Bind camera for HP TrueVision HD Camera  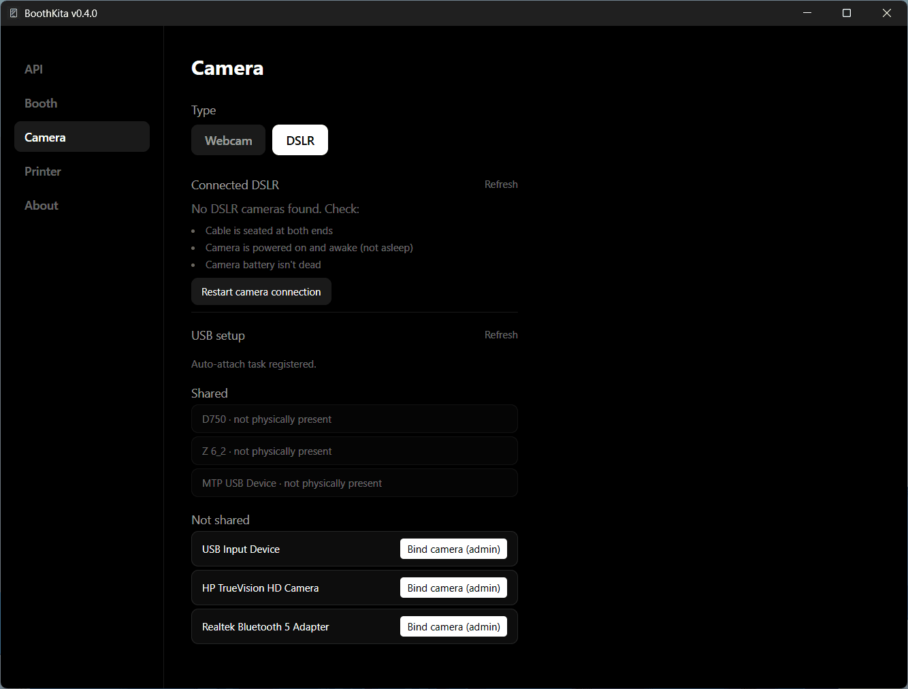click(453, 588)
